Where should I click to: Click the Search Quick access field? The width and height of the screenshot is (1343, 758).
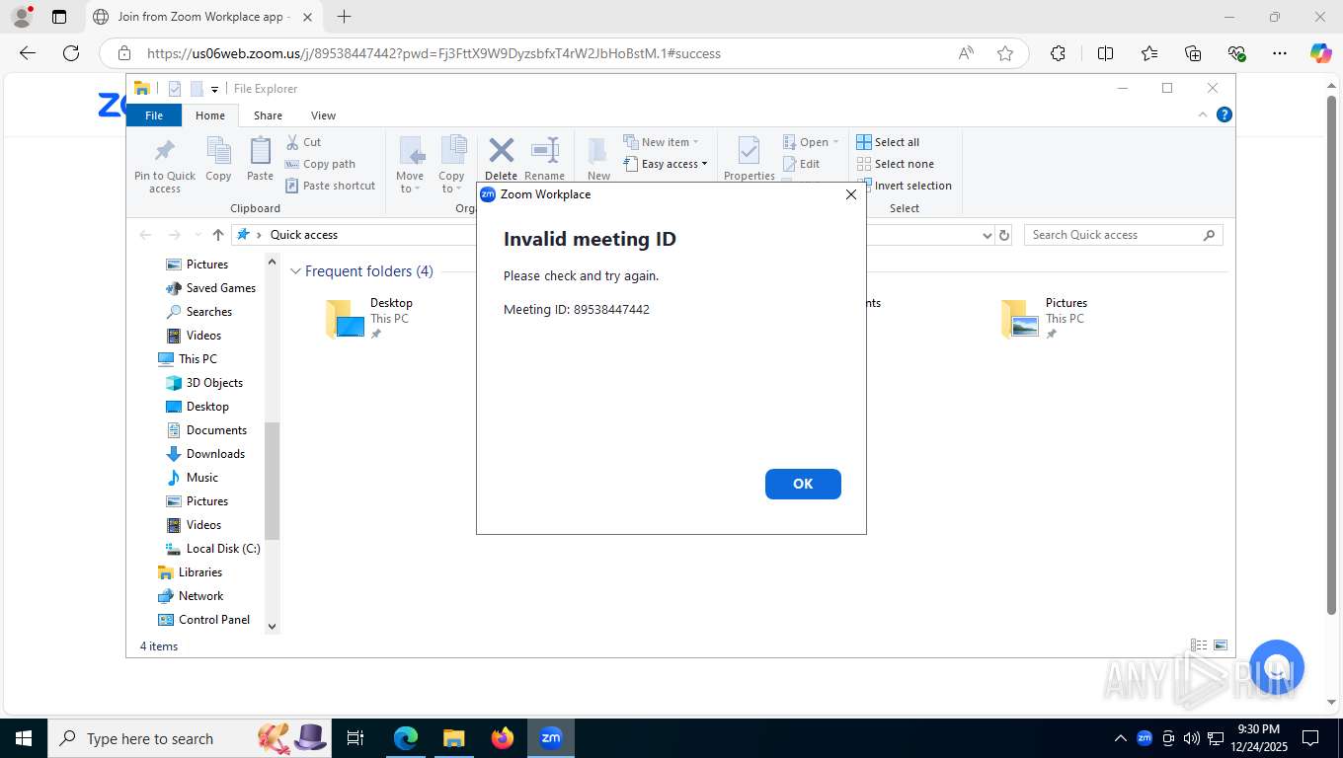(1124, 235)
